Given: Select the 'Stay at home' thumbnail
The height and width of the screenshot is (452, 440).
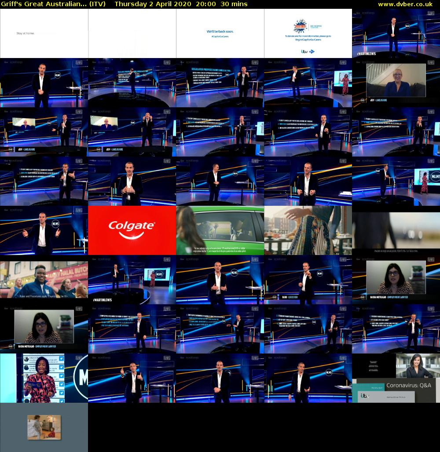Looking at the screenshot, I should tap(44, 33).
